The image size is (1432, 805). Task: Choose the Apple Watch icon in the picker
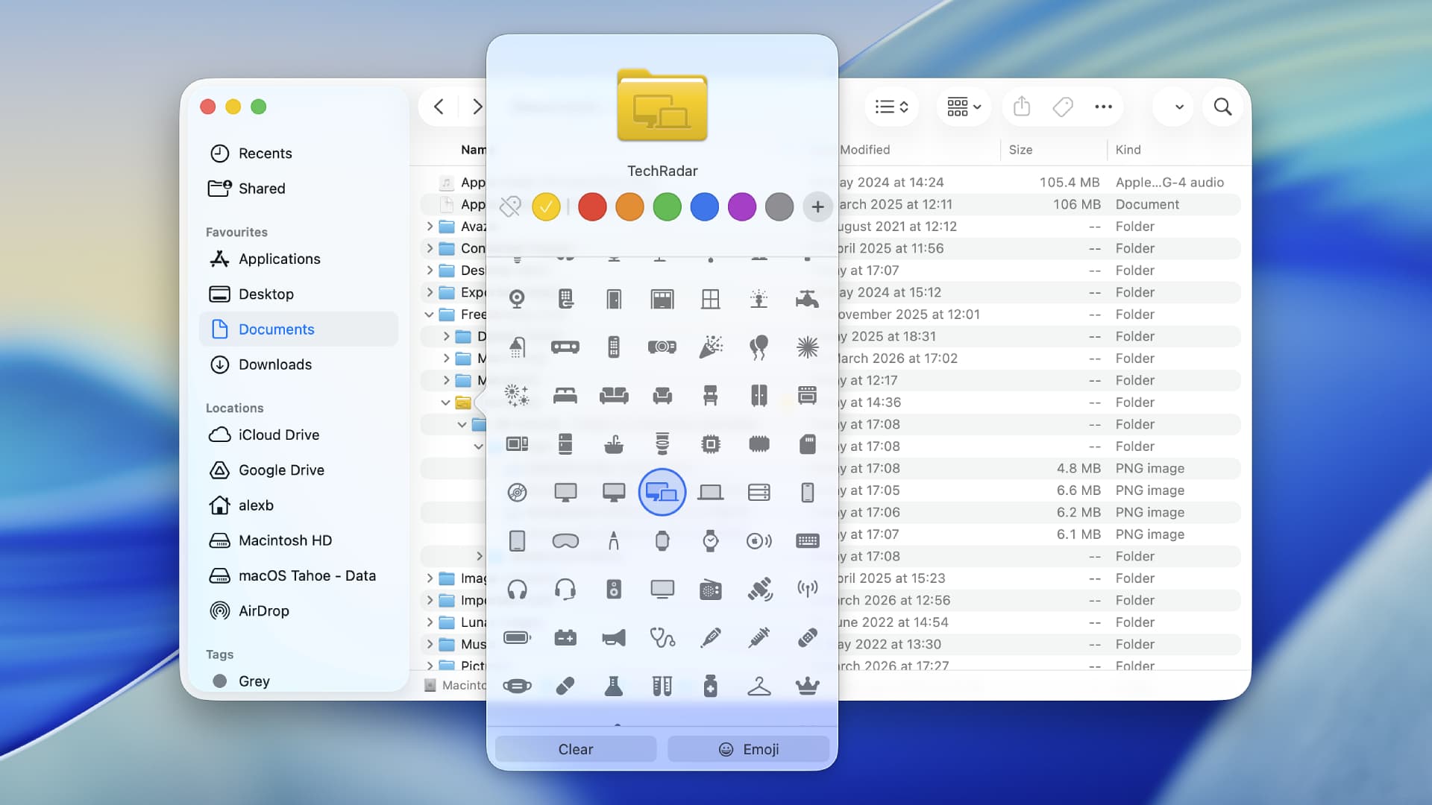662,541
